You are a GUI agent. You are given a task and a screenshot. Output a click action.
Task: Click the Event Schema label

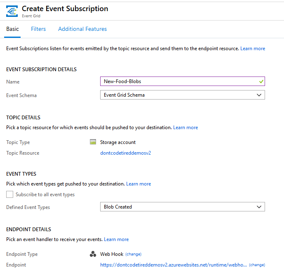[x=21, y=95]
